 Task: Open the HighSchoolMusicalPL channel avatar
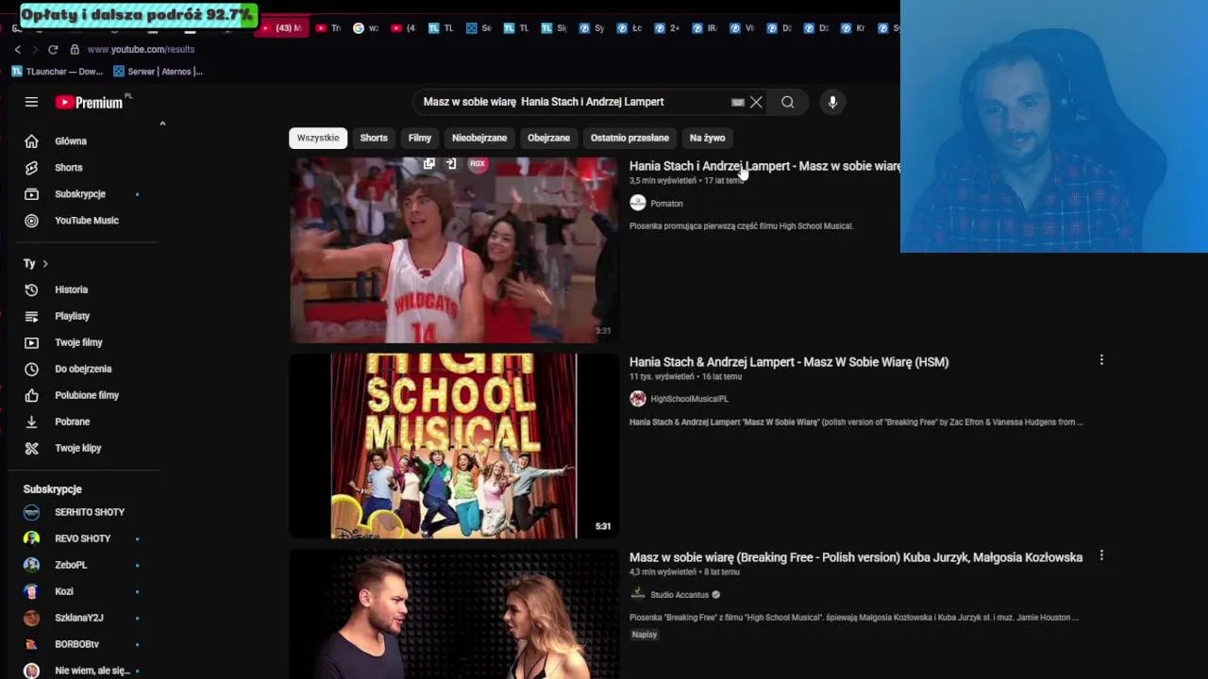click(x=638, y=399)
